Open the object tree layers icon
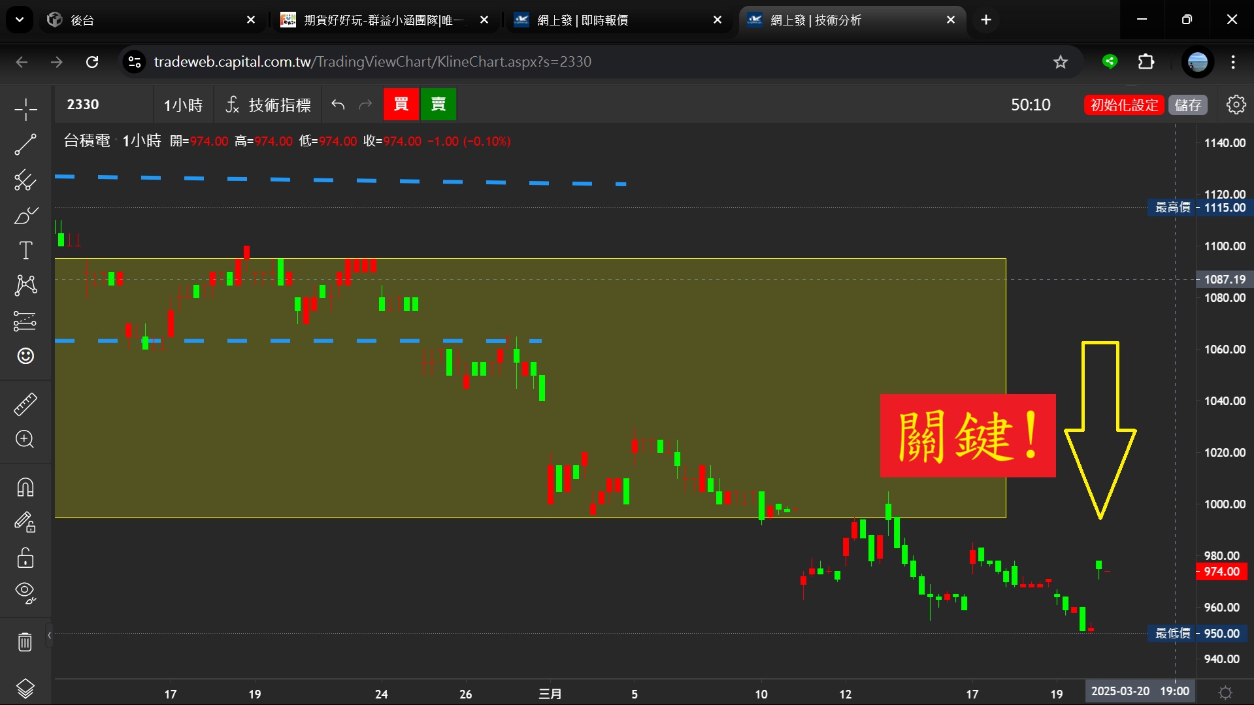Image resolution: width=1254 pixels, height=705 pixels. pos(25,689)
